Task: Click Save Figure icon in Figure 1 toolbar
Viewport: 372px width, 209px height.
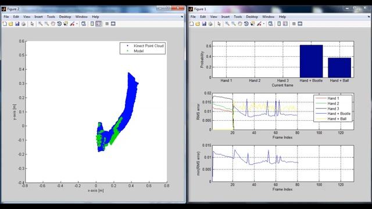Action: pos(204,24)
